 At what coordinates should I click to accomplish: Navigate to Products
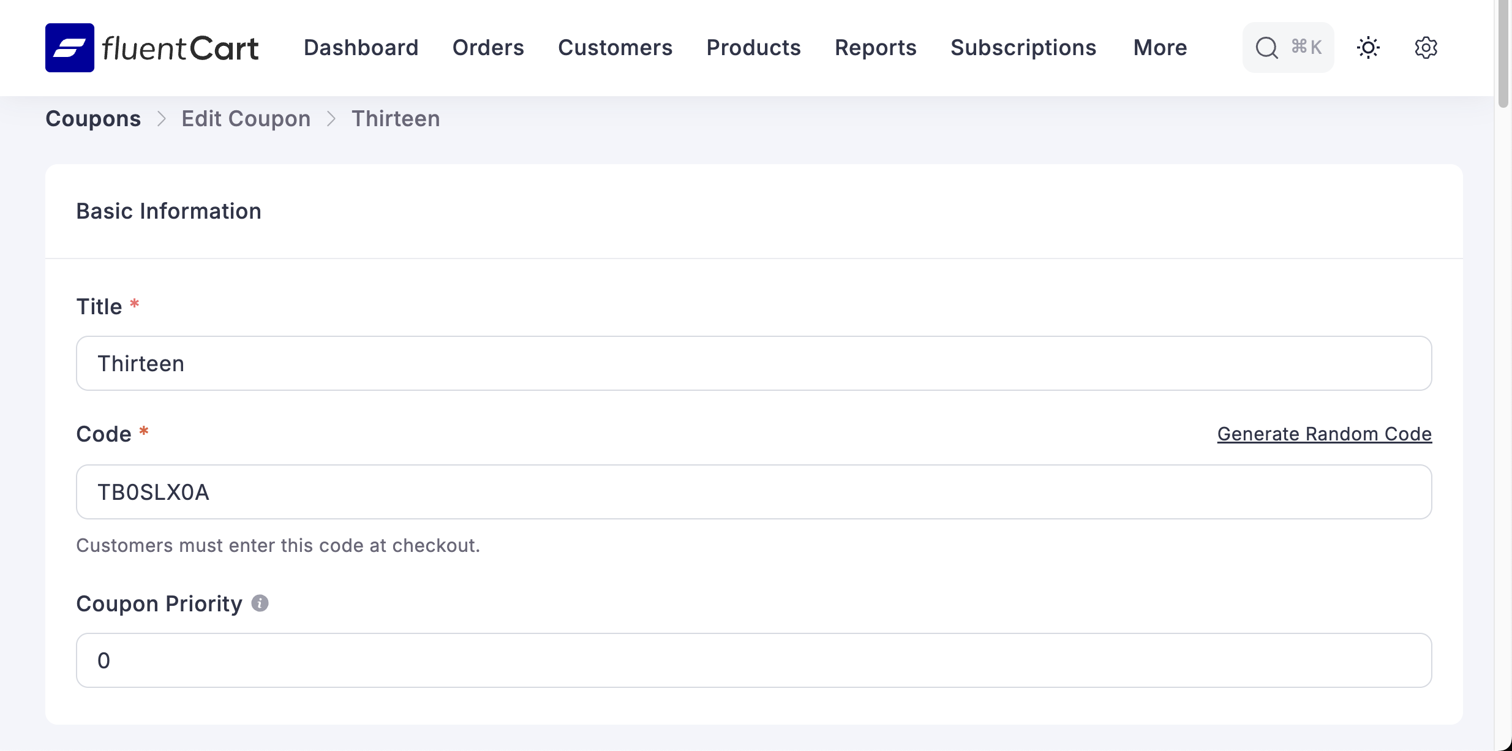pyautogui.click(x=753, y=48)
